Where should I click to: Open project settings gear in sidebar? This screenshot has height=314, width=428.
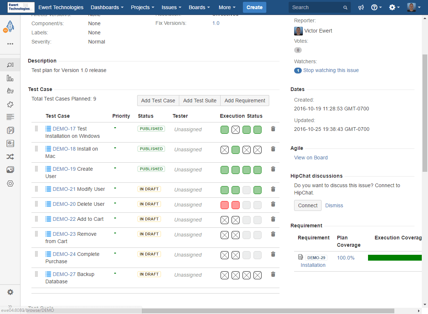10,292
